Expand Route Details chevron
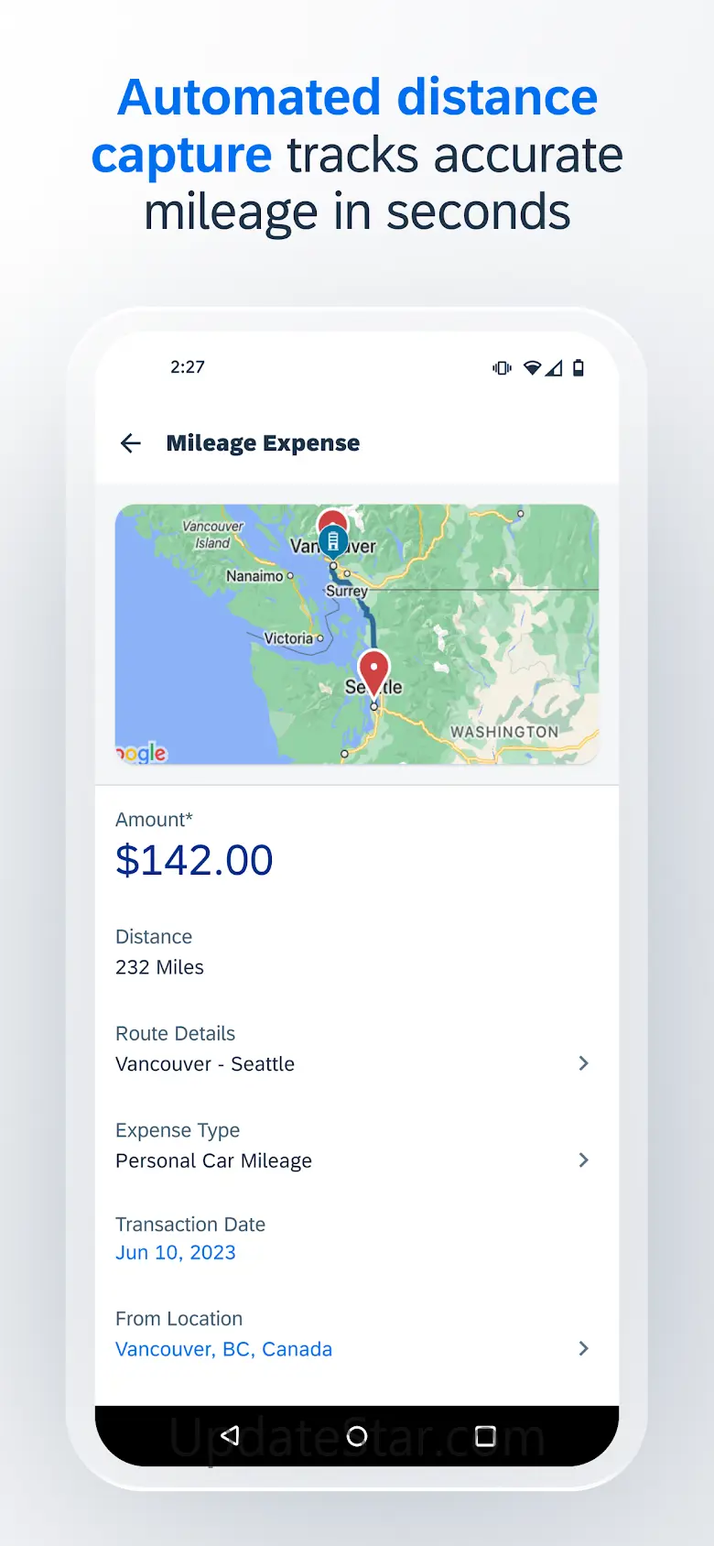Screen dimensions: 714x1546 (583, 1063)
